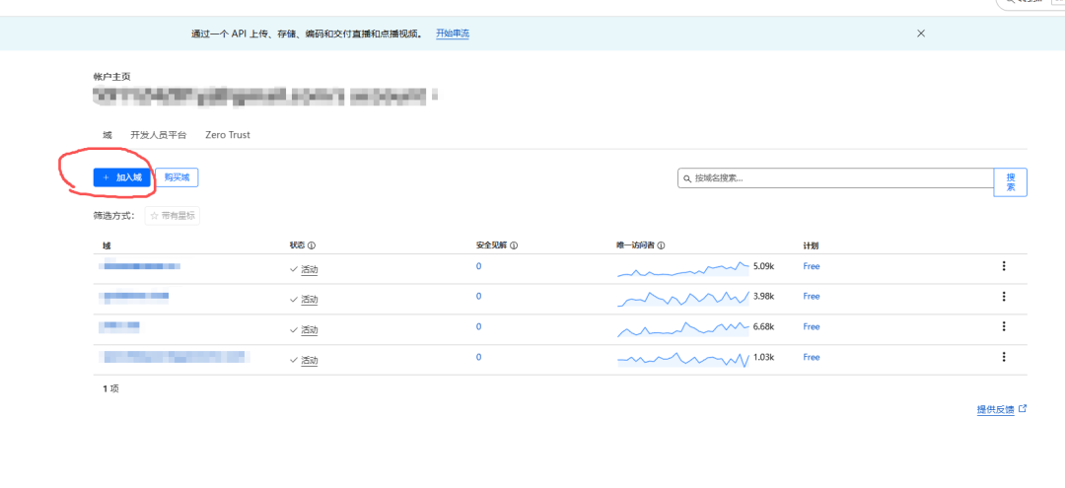Open the three-dot menu for fourth domain
The image size is (1065, 488).
[1004, 357]
